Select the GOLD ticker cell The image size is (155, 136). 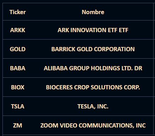[18, 49]
